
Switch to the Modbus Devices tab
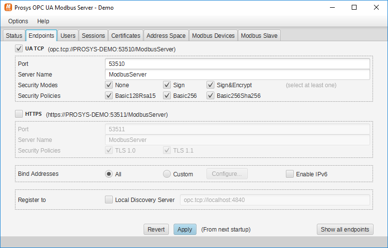213,35
